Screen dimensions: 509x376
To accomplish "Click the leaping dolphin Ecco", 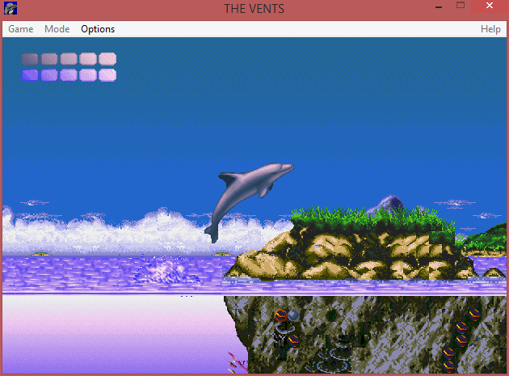I will click(249, 201).
